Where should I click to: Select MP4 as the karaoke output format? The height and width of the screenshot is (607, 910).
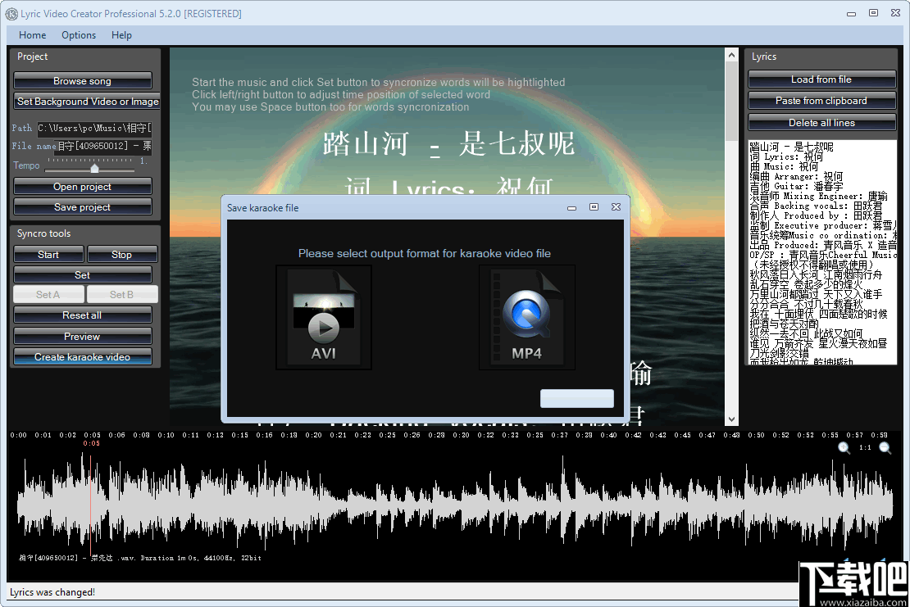pyautogui.click(x=526, y=317)
